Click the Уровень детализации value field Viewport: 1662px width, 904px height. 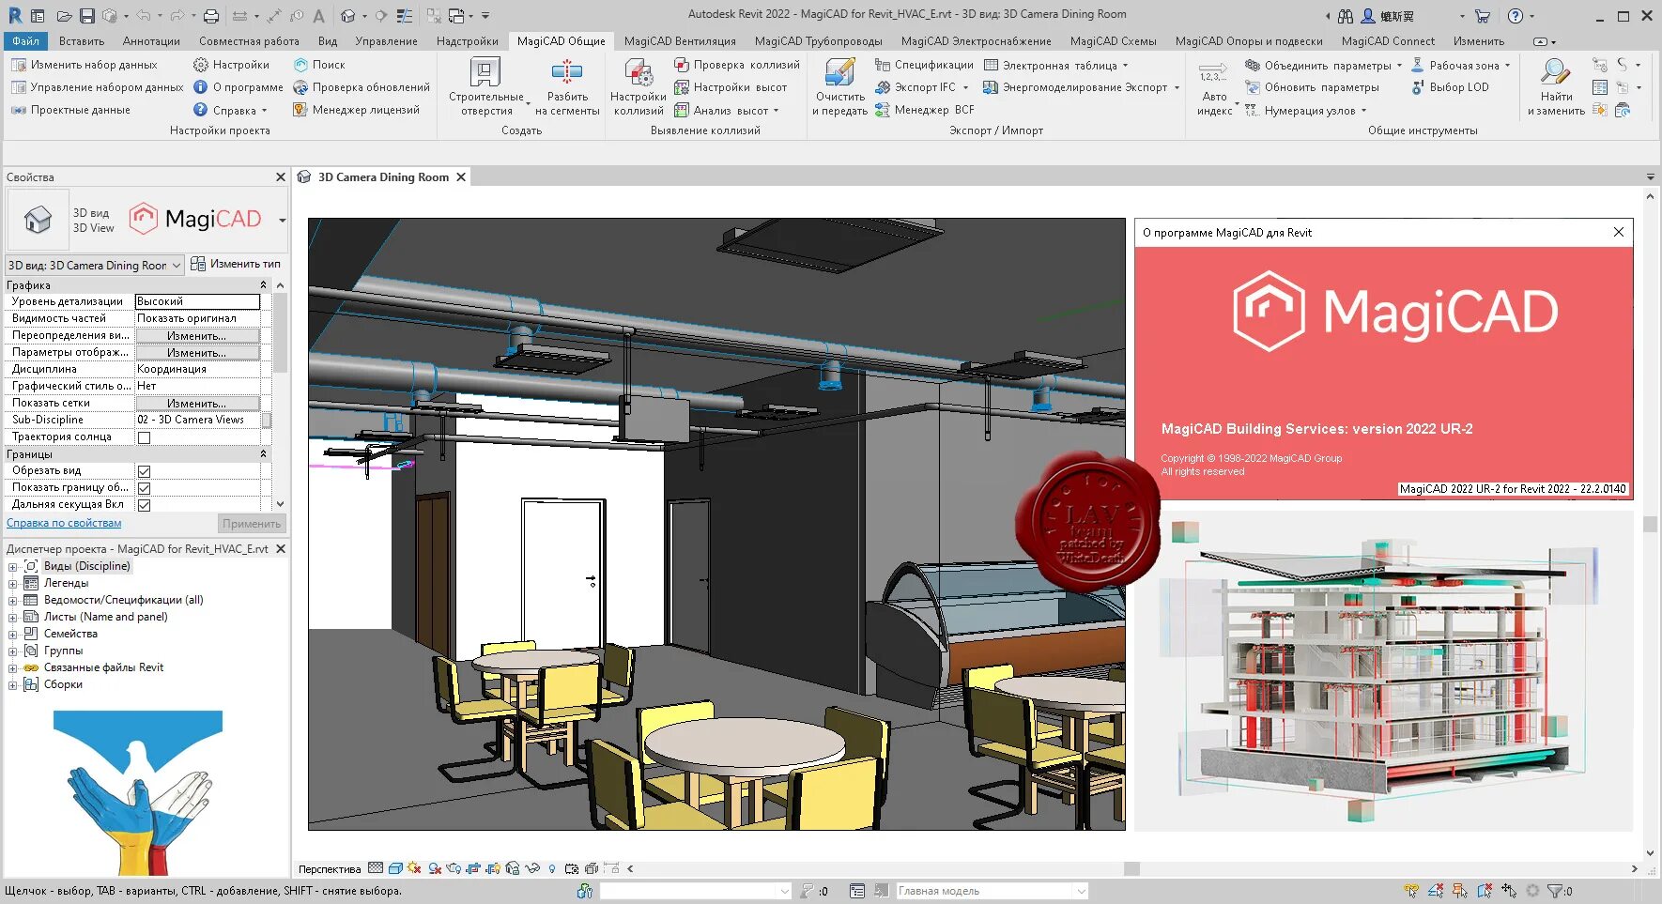(197, 302)
